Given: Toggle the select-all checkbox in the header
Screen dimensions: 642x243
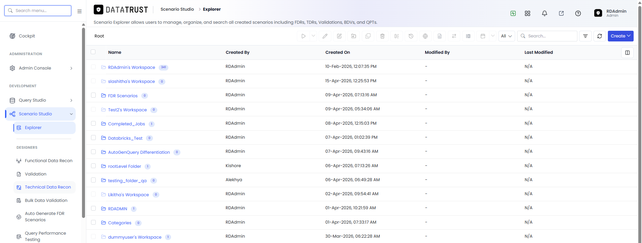Looking at the screenshot, I should click(x=93, y=52).
